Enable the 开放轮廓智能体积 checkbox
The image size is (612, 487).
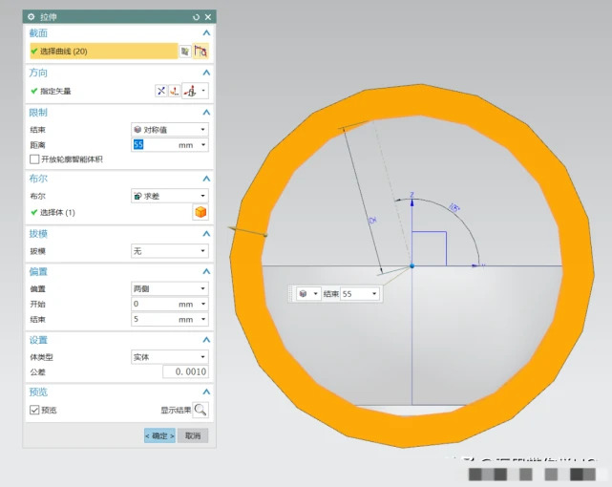tap(35, 159)
